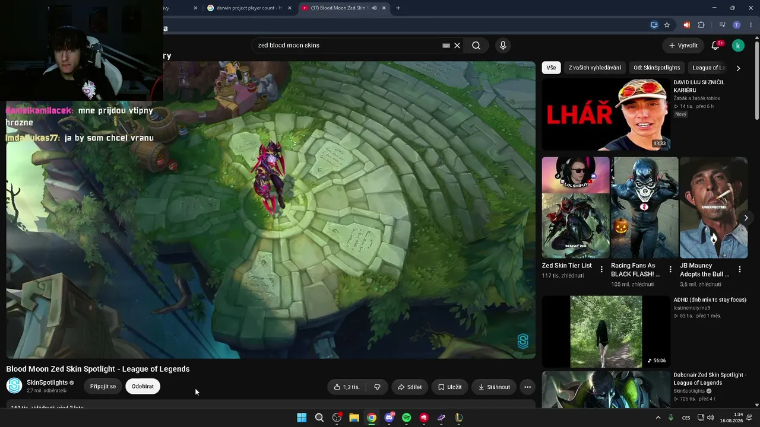The image size is (760, 427).
Task: Open YouTube notifications bell
Action: pyautogui.click(x=715, y=46)
